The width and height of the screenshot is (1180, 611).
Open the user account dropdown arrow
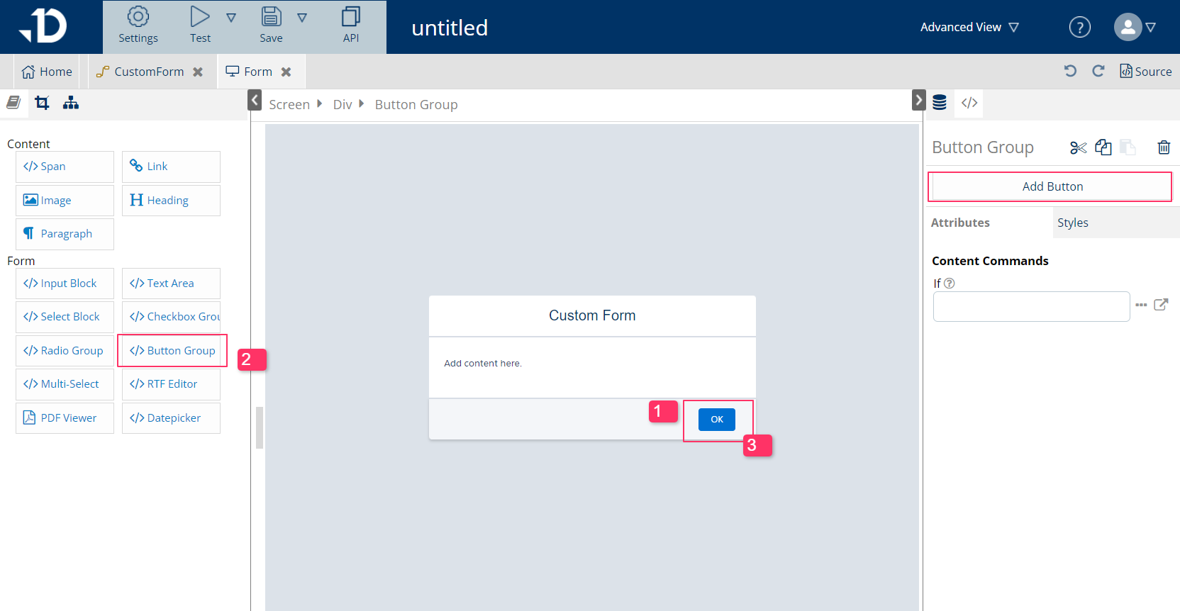point(1151,27)
